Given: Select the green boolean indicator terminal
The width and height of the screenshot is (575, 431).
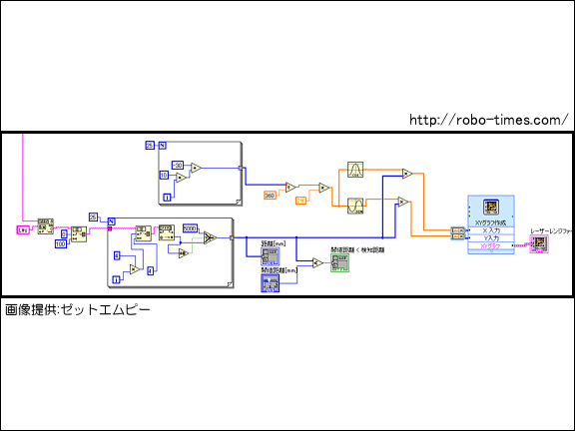Looking at the screenshot, I should point(340,262).
